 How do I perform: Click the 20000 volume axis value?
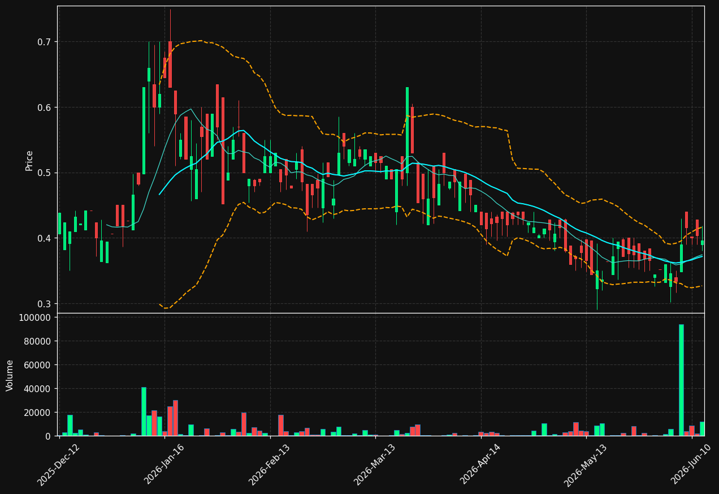tap(37, 413)
